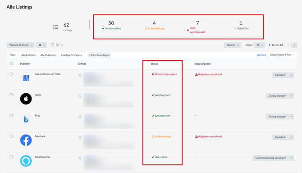
Task: Click In Bearbeitung status in Facebook row
Action: [x=161, y=137]
